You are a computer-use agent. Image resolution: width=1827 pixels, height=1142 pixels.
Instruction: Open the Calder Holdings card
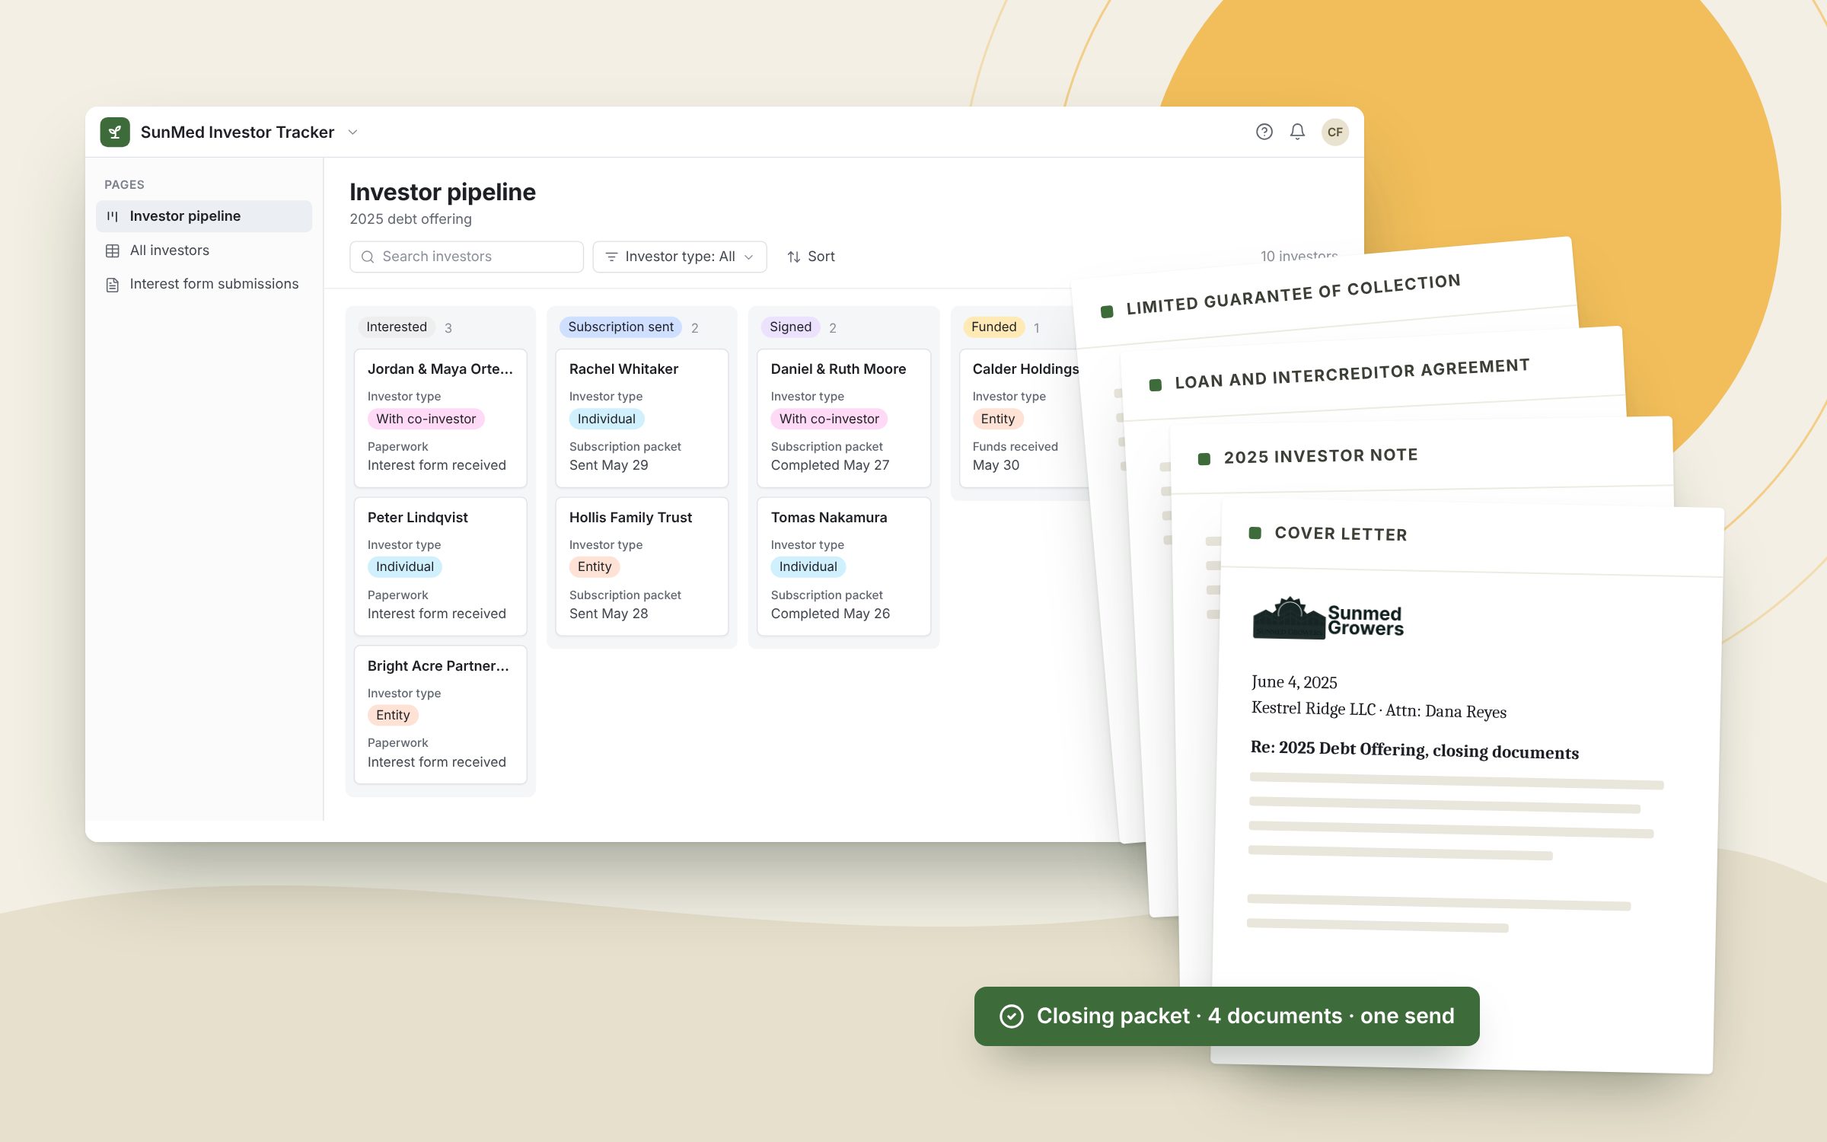(x=1024, y=418)
